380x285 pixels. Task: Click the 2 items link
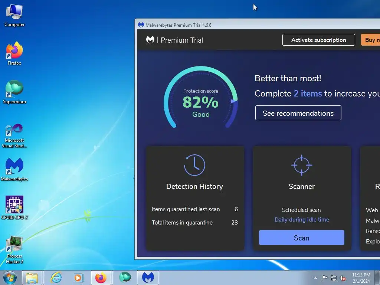click(x=308, y=94)
